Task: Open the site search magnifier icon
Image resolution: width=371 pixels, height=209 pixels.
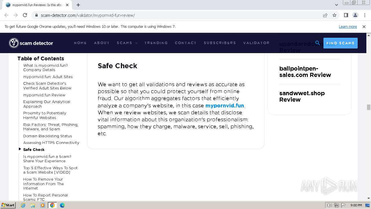Action: (318, 43)
